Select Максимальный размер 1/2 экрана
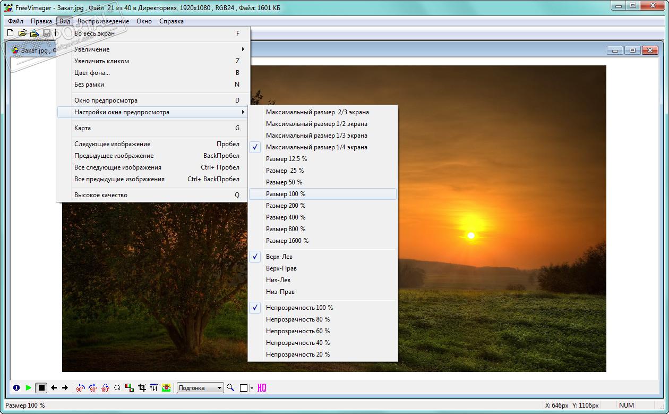Image resolution: width=669 pixels, height=414 pixels. click(323, 124)
